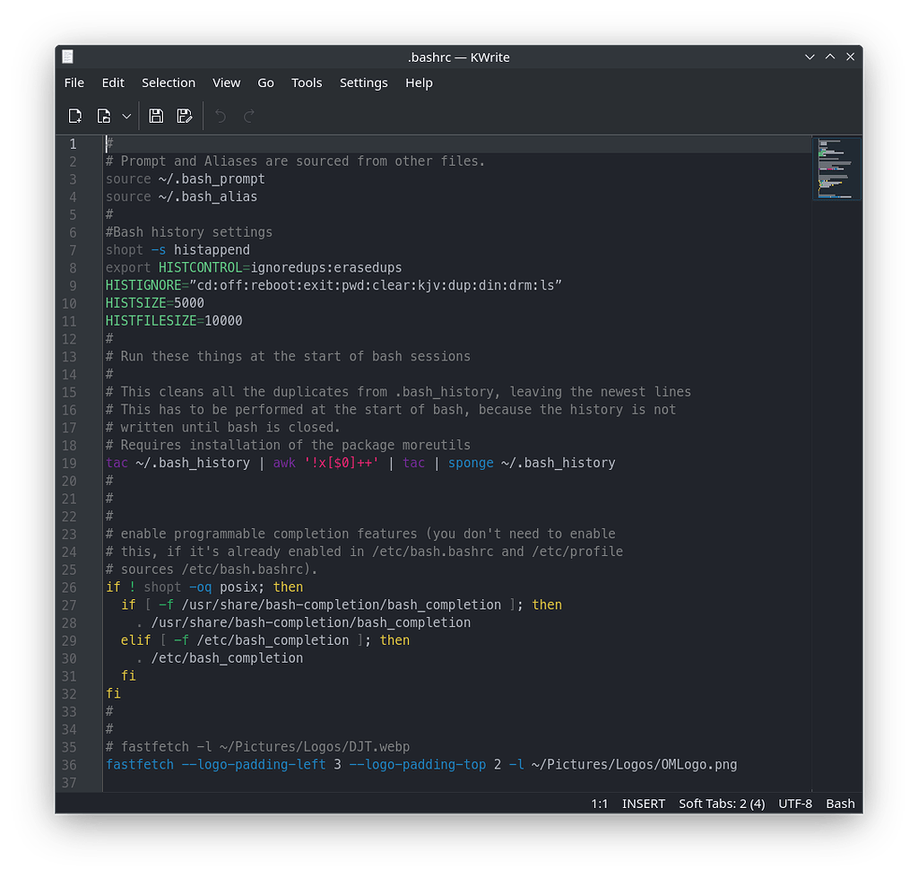Open the Bash syntax mode selector
Viewport: 918px width, 878px height.
click(840, 804)
